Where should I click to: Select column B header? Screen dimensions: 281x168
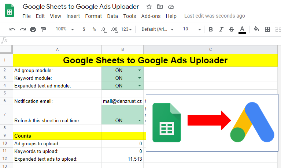click(123, 50)
